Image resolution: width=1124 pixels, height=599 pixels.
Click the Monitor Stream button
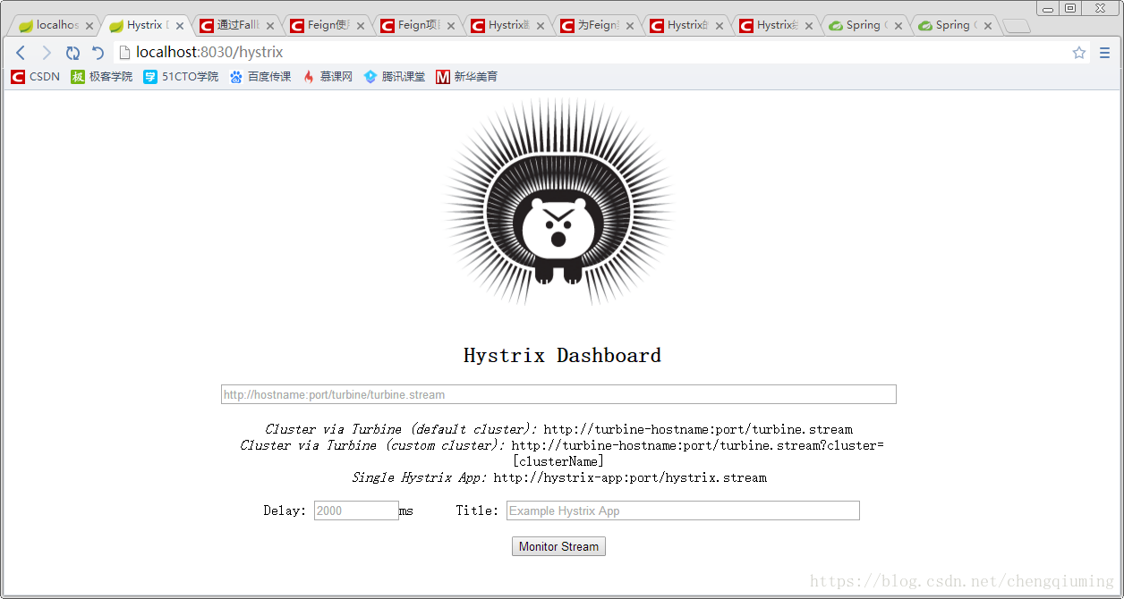click(558, 546)
